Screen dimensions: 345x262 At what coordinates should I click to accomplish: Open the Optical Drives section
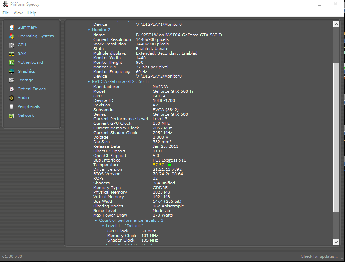click(32, 89)
